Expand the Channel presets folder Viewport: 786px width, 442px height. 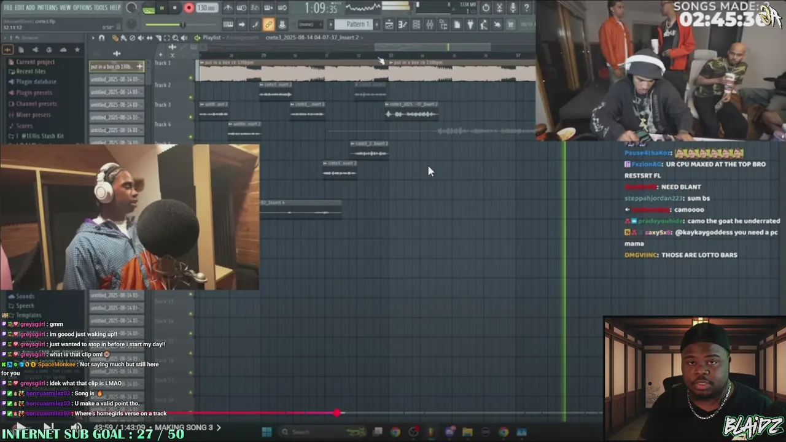pyautogui.click(x=36, y=104)
